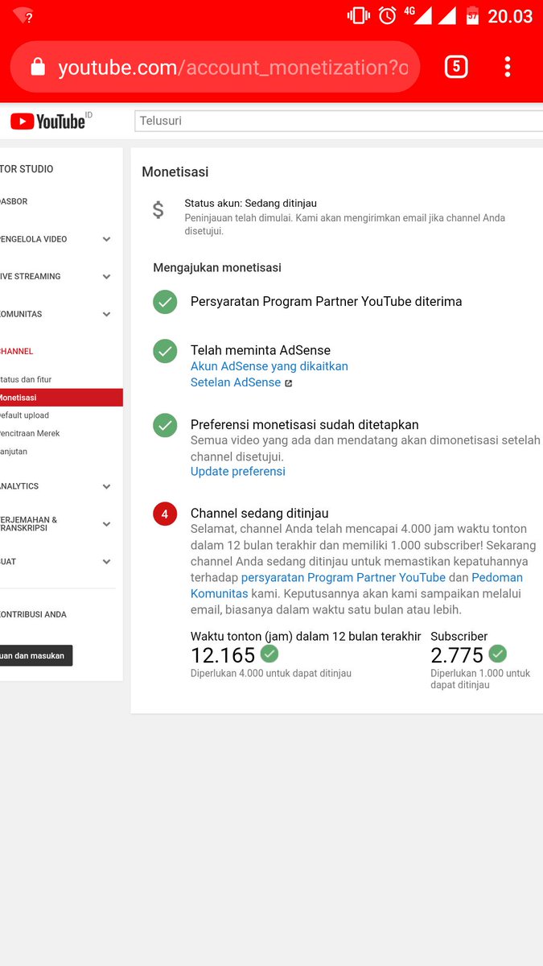Expand the Analytics sidebar section
543x966 pixels.
coord(106,486)
